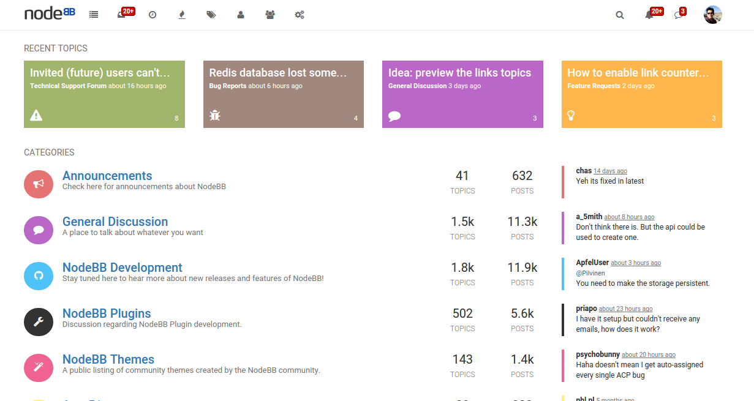
Task: Click 'You need to make the storage persistent.'
Action: click(x=643, y=283)
